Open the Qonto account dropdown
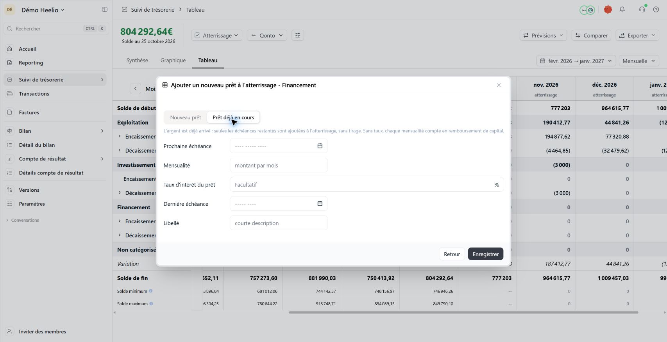 coord(267,36)
